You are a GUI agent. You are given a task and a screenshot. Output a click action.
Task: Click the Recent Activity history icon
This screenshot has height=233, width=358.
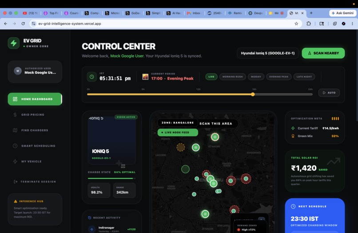click(90, 218)
